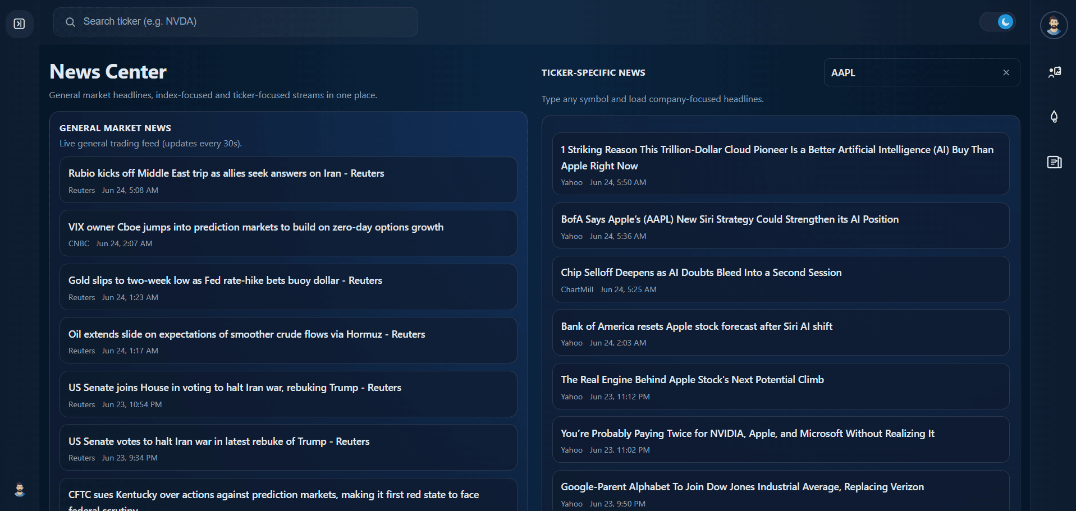Expand the left sidebar panel icon
The height and width of the screenshot is (511, 1076).
[19, 24]
